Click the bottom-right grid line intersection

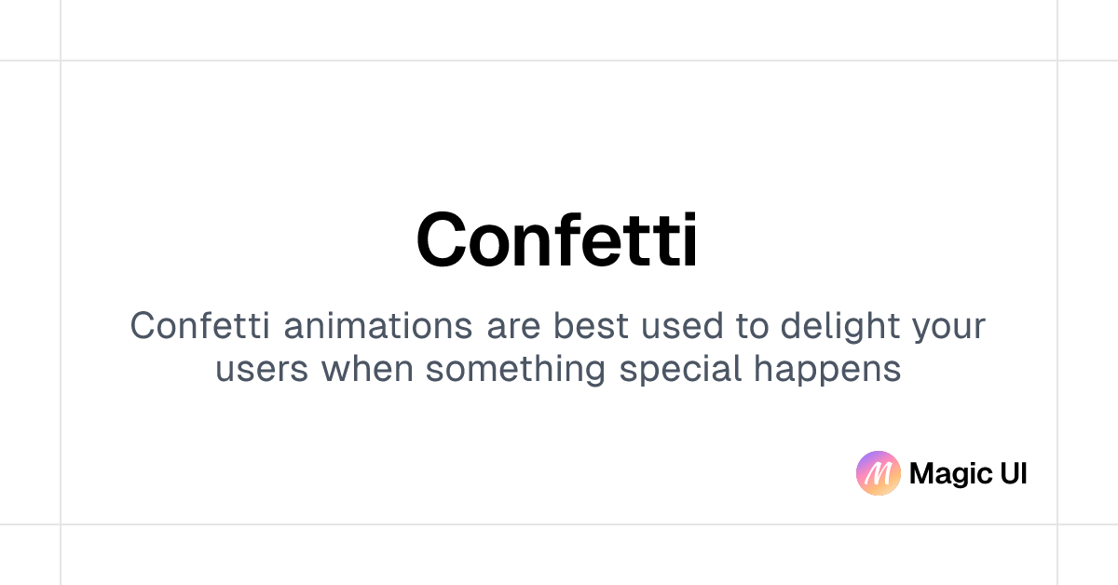(1057, 524)
